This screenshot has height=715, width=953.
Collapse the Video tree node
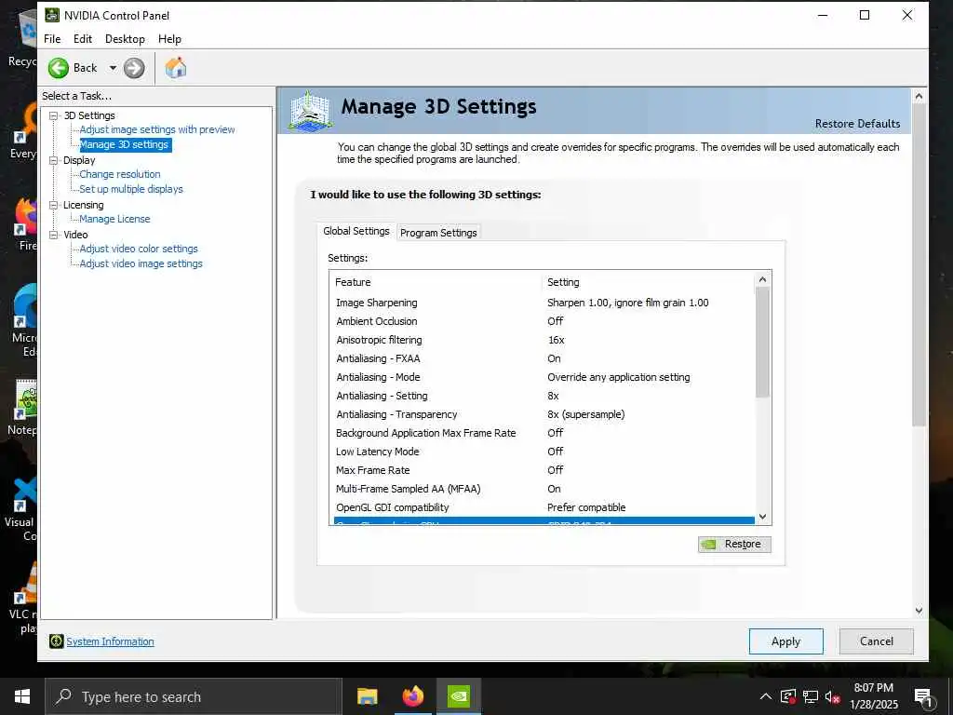pyautogui.click(x=53, y=235)
